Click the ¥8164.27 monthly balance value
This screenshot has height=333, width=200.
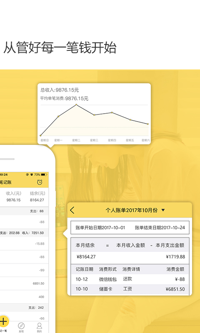pyautogui.click(x=86, y=257)
